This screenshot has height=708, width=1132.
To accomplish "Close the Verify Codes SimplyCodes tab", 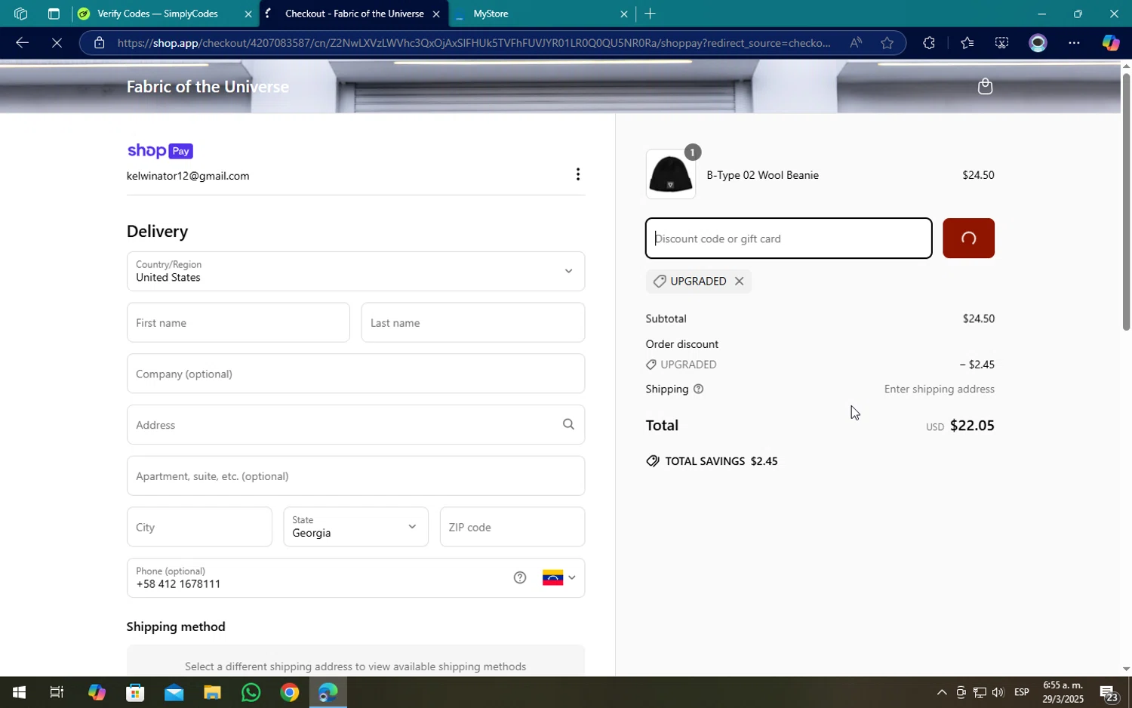I will pos(248,14).
